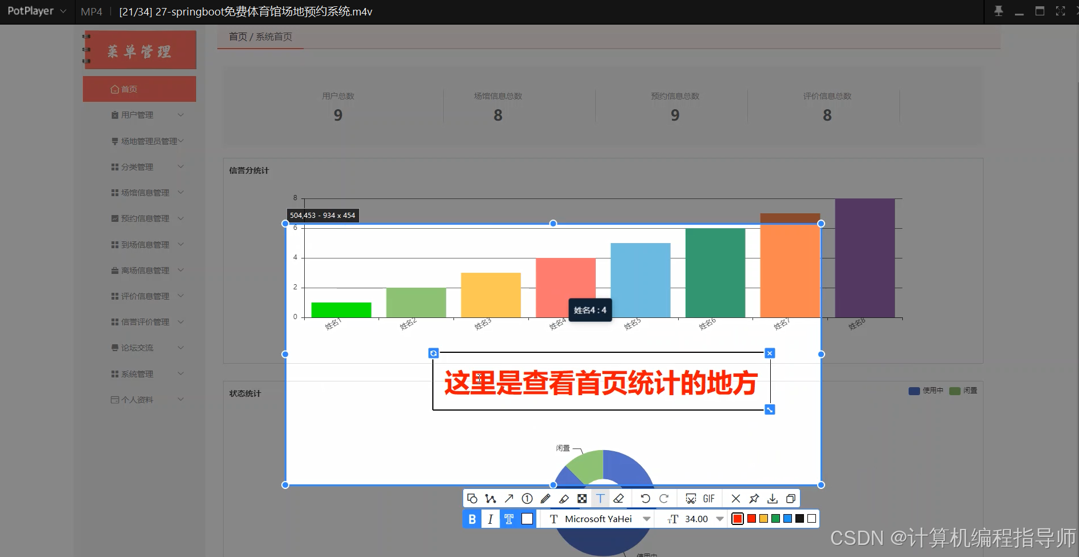
Task: Click the red 首页 sidebar button
Action: (140, 89)
